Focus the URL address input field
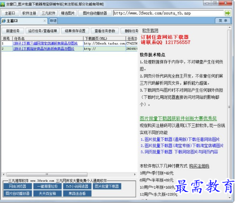Image resolution: width=239 pixels, height=203 pixels. pos(168,13)
